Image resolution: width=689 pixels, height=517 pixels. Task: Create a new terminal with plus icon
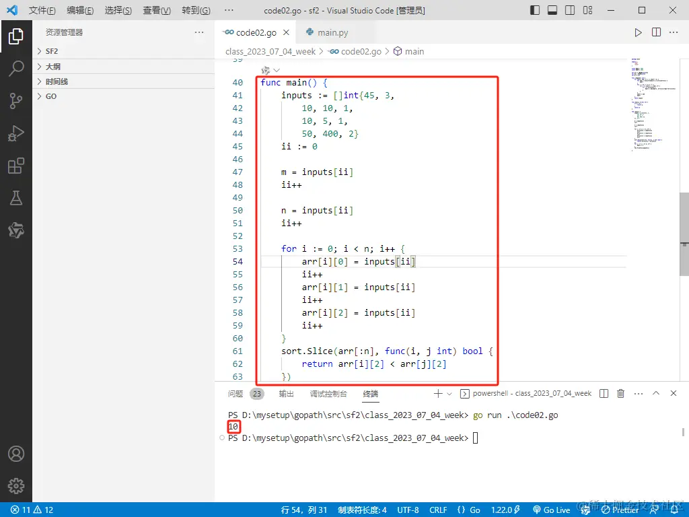point(437,393)
